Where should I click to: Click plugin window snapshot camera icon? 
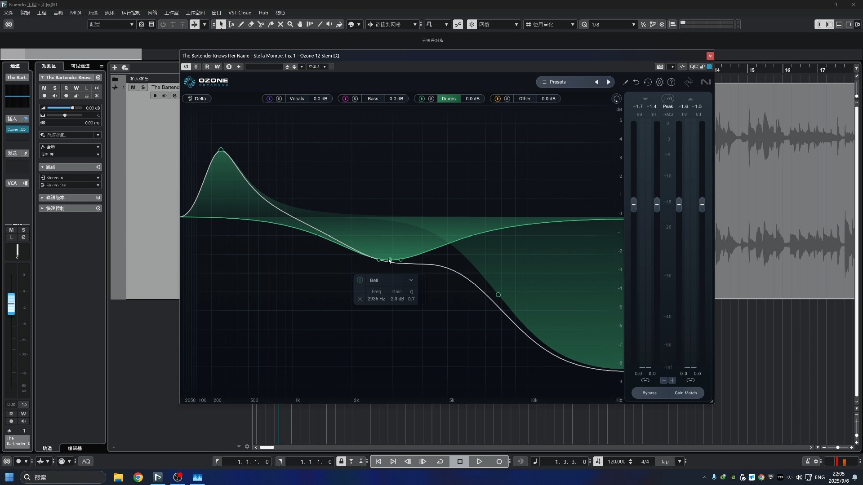click(660, 67)
